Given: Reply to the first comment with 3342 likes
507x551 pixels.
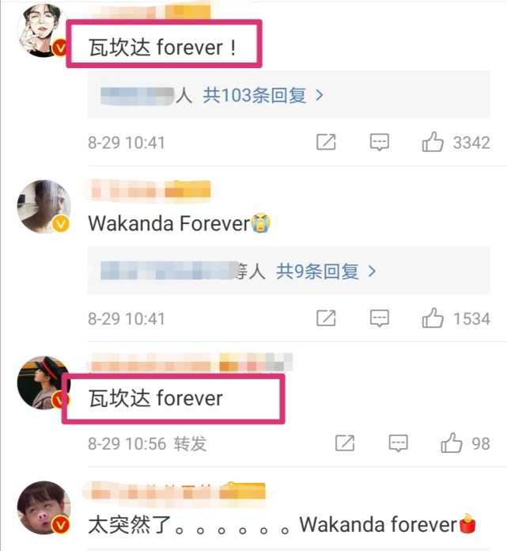Looking at the screenshot, I should click(380, 142).
